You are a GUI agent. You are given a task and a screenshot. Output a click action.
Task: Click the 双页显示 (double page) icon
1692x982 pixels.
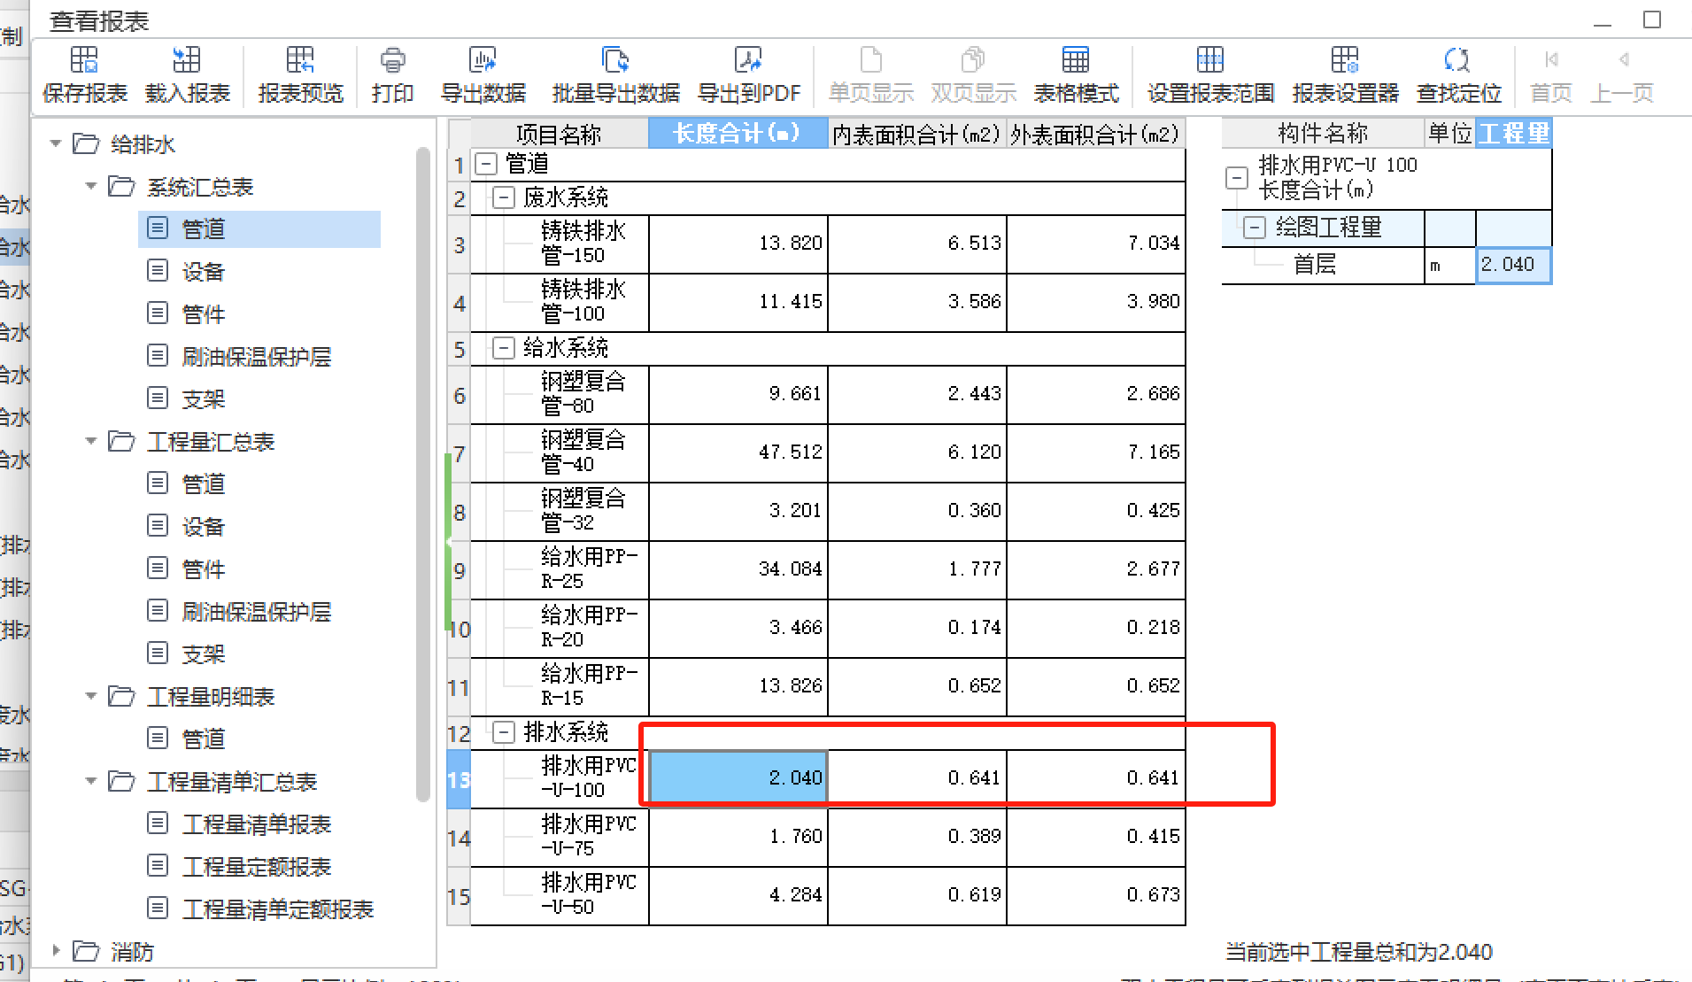(973, 60)
